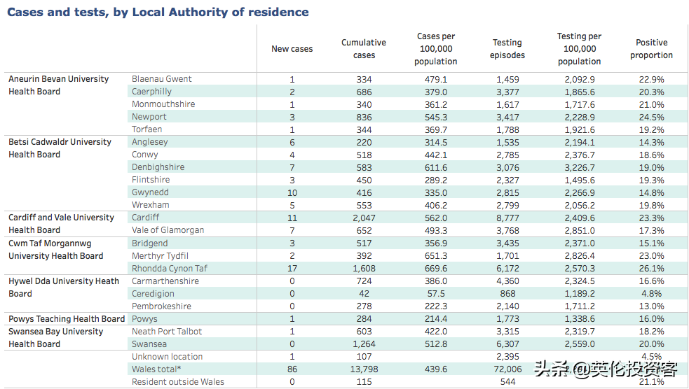Select 'Swansea Bay University Health Board' label
Screen dimensions: 689x389
click(x=56, y=338)
